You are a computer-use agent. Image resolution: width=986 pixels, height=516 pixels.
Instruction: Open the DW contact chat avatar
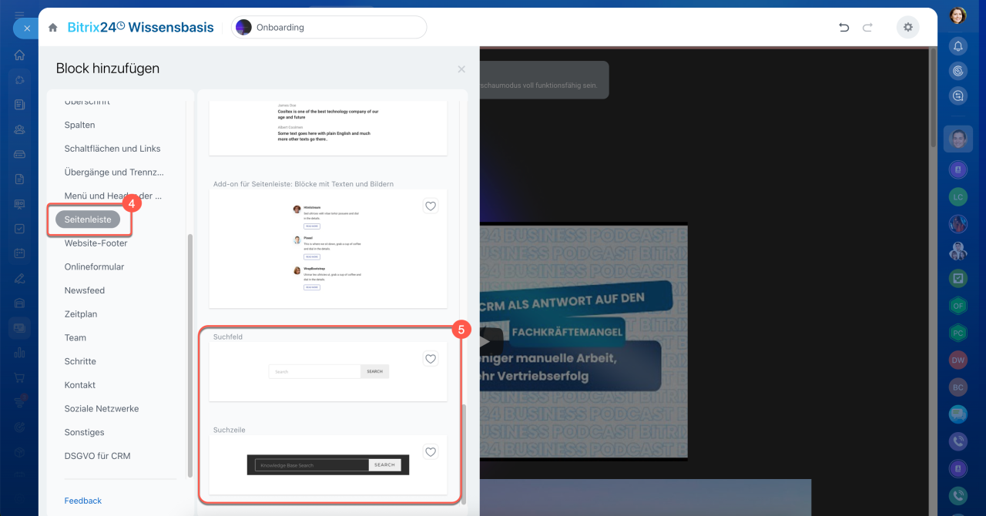[x=958, y=360]
